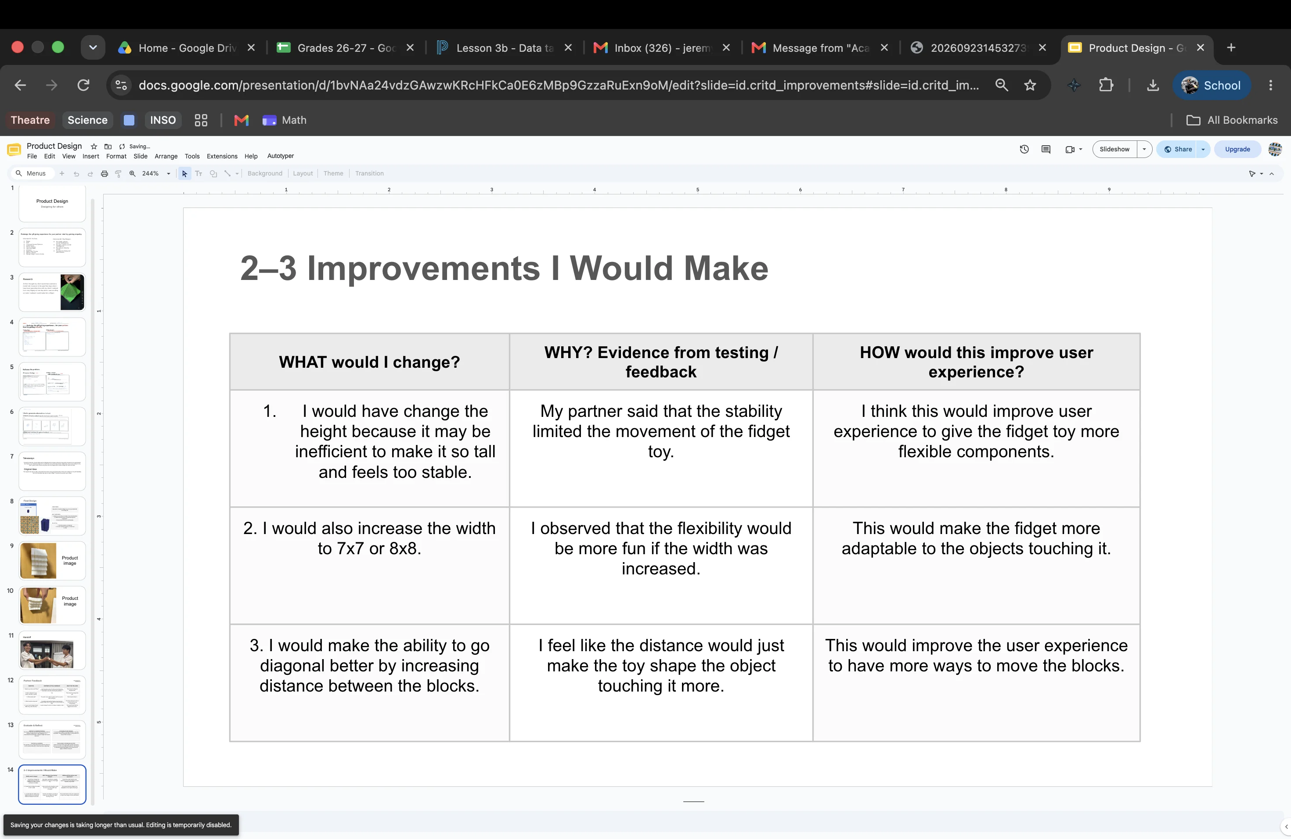
Task: Reload the page in Chrome
Action: [x=83, y=85]
